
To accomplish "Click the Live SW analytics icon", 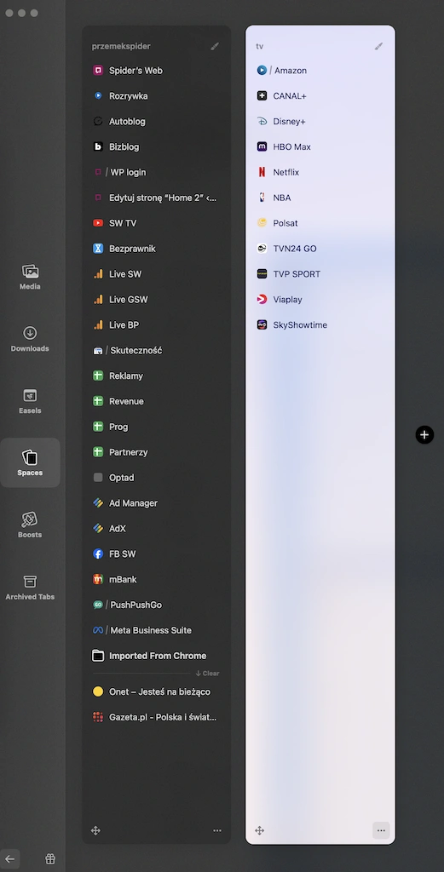I will [x=98, y=274].
